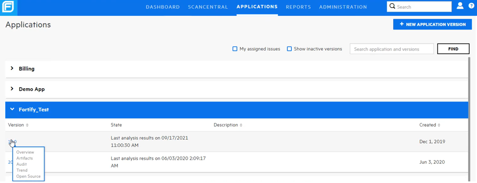Click the Version column sort arrows

coord(27,125)
